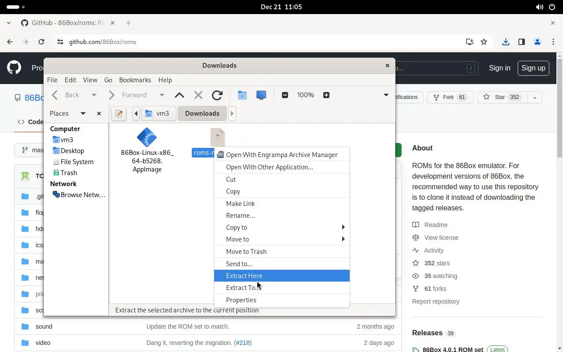Go up to the parent folder

[x=179, y=95]
